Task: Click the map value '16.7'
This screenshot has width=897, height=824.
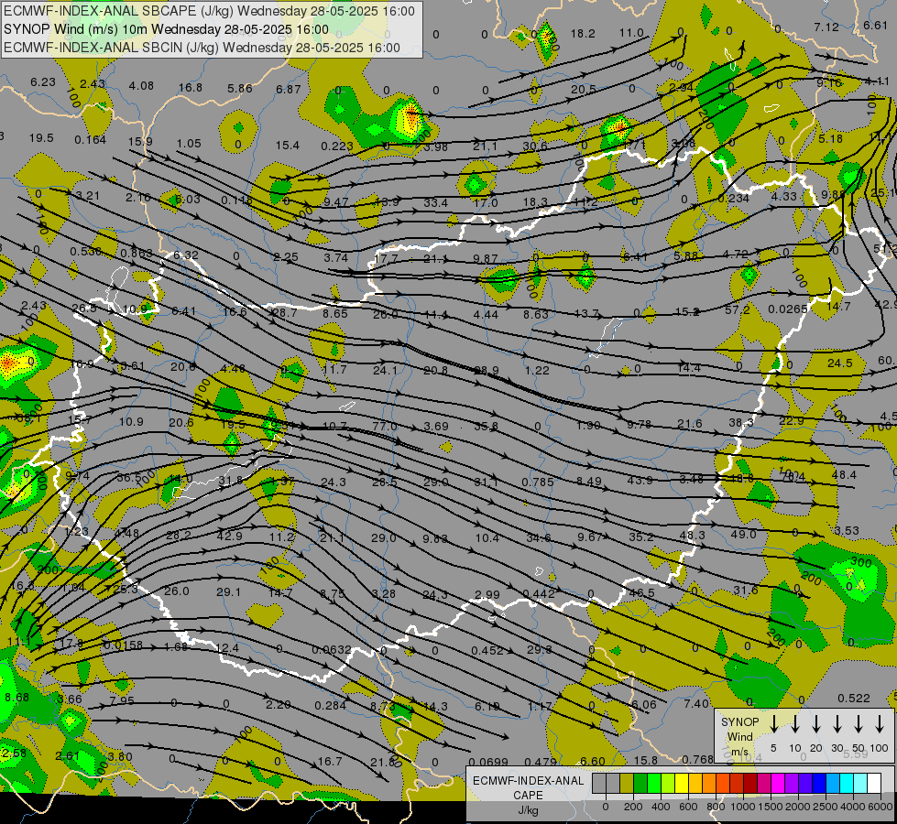Action: pyautogui.click(x=330, y=761)
